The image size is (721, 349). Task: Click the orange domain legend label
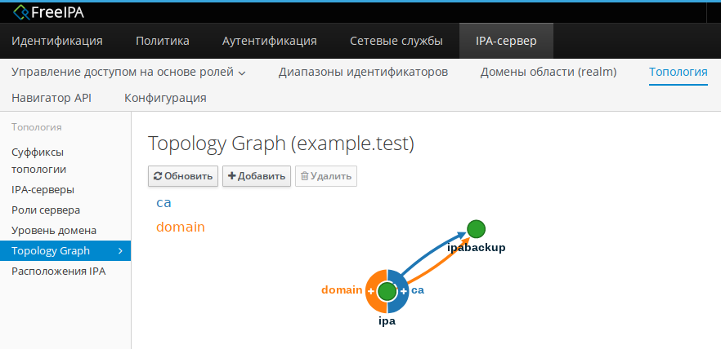coord(180,227)
